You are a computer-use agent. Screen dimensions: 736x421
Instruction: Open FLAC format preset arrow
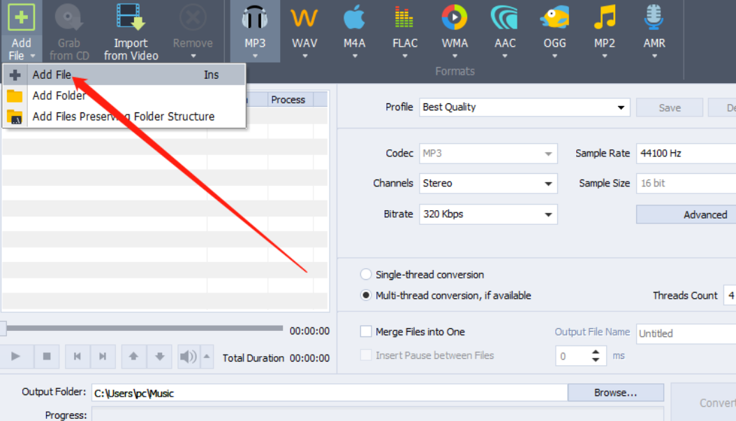click(404, 57)
